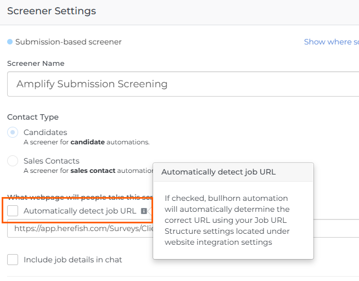Click 'A screener for sales contact' description text
359x281 pixels.
(82, 171)
